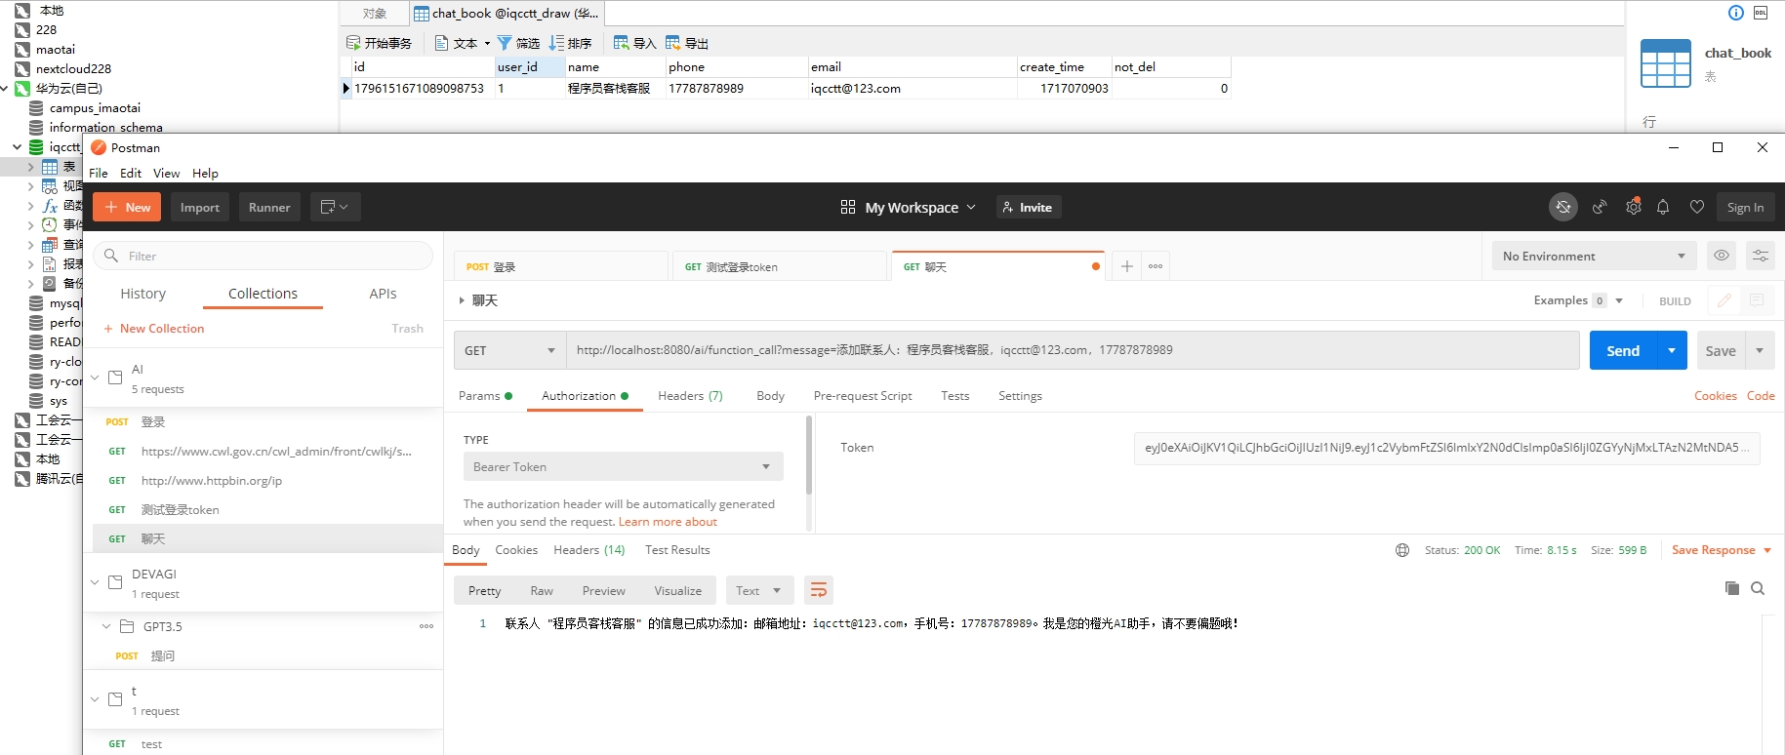Open the Headers (7) request tab
The height and width of the screenshot is (755, 1785).
tap(690, 396)
